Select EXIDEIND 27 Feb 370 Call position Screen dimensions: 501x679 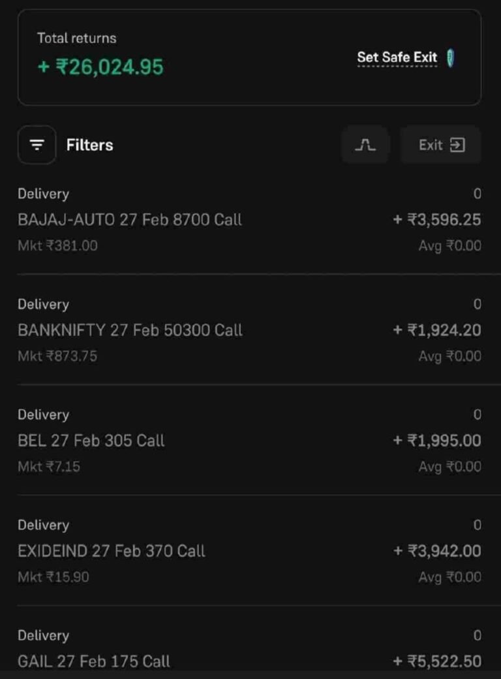pyautogui.click(x=112, y=550)
